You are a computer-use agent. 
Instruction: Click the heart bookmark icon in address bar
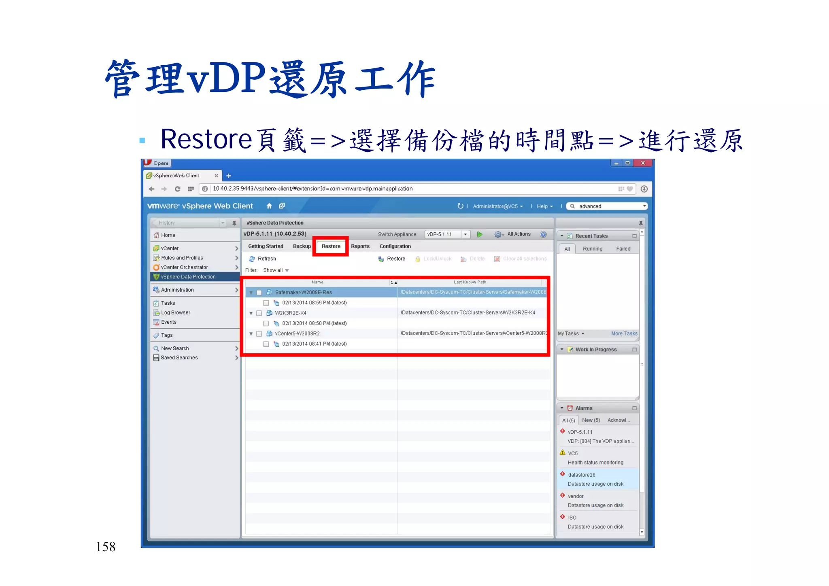630,189
